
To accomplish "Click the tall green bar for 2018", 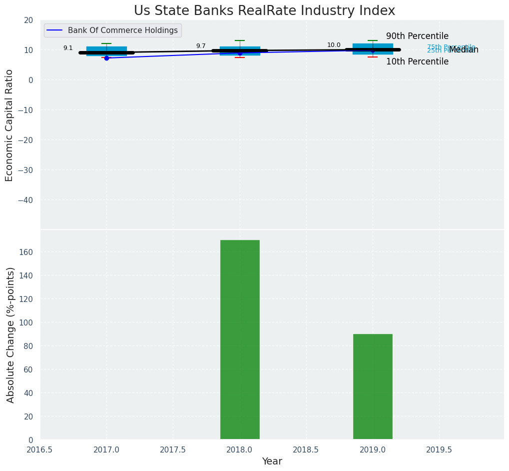I will [x=240, y=339].
